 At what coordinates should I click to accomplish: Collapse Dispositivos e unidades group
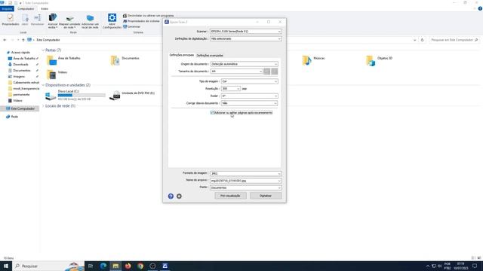[x=43, y=85]
